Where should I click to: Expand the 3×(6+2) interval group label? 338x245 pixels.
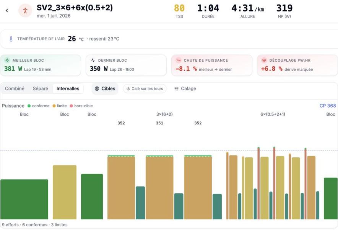(x=164, y=114)
